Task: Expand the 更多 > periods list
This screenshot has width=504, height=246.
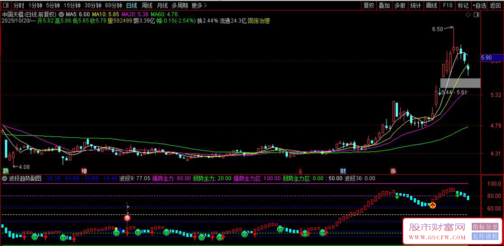Action: pos(199,6)
